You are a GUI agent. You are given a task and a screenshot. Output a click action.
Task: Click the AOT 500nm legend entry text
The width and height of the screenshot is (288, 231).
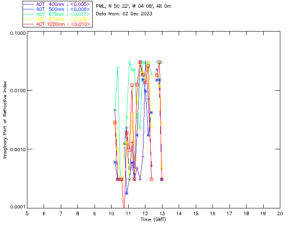tap(63, 9)
